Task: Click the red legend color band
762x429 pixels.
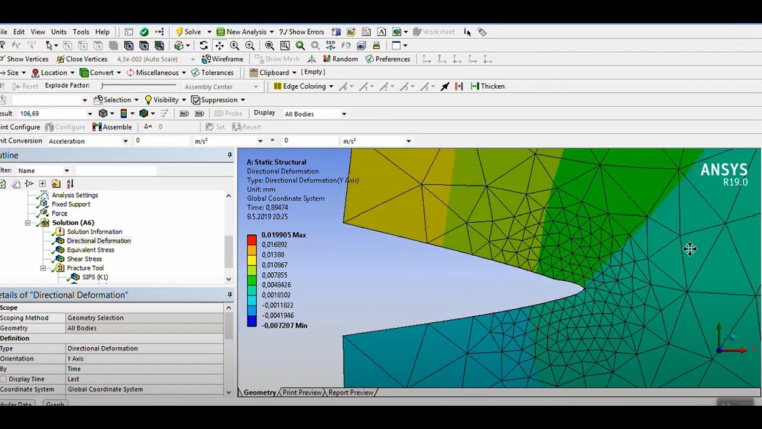Action: pyautogui.click(x=252, y=240)
